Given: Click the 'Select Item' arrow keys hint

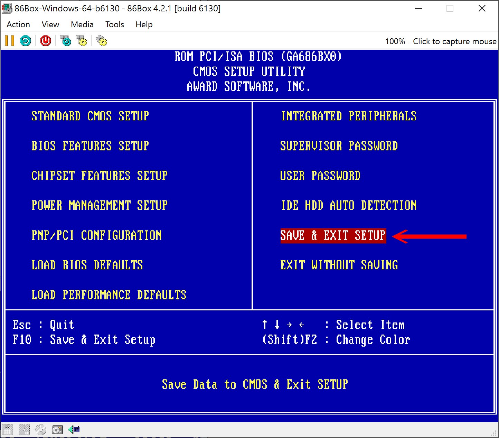Looking at the screenshot, I should click(333, 325).
